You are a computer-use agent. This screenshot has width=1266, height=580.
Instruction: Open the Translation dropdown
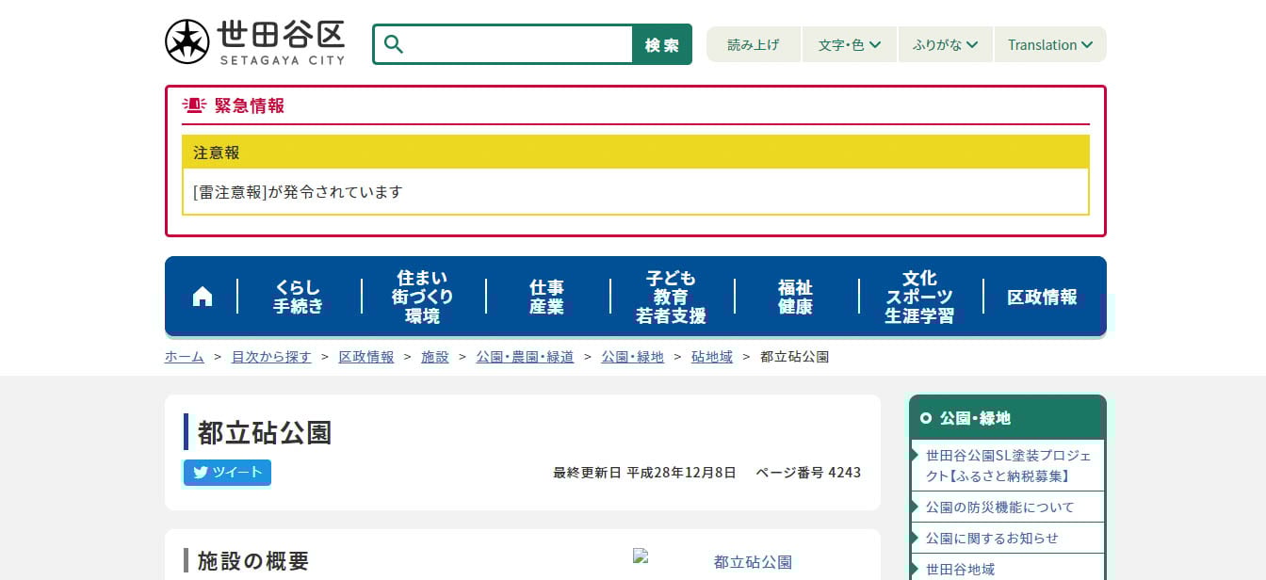pyautogui.click(x=1049, y=44)
